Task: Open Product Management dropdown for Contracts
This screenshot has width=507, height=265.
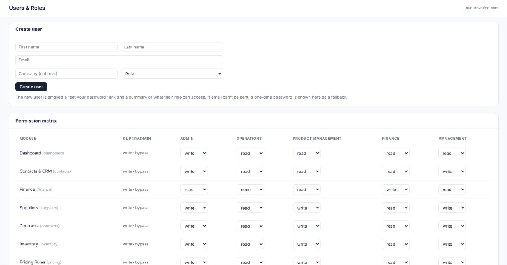Action: (x=307, y=226)
